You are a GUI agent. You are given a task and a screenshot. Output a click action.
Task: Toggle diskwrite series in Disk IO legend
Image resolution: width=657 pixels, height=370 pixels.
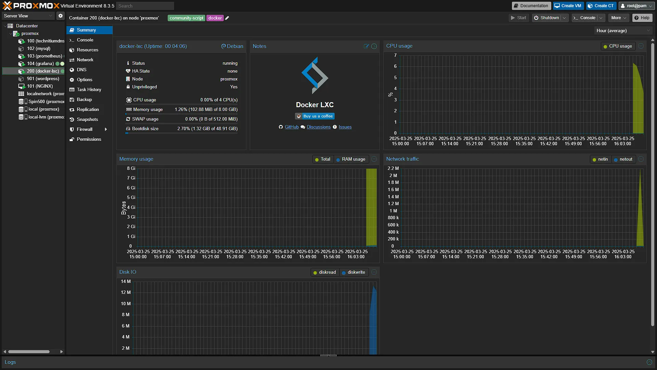353,272
